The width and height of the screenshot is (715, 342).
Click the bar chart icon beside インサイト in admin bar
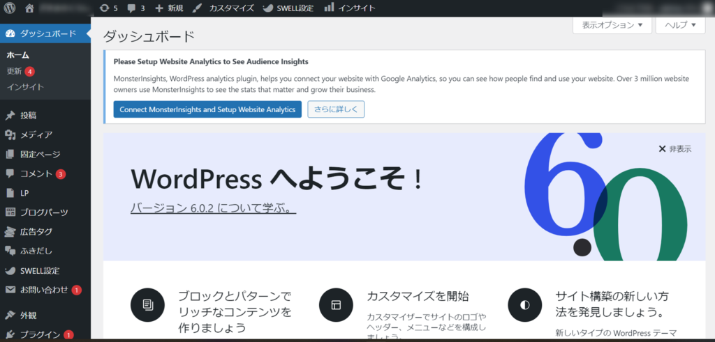[330, 7]
